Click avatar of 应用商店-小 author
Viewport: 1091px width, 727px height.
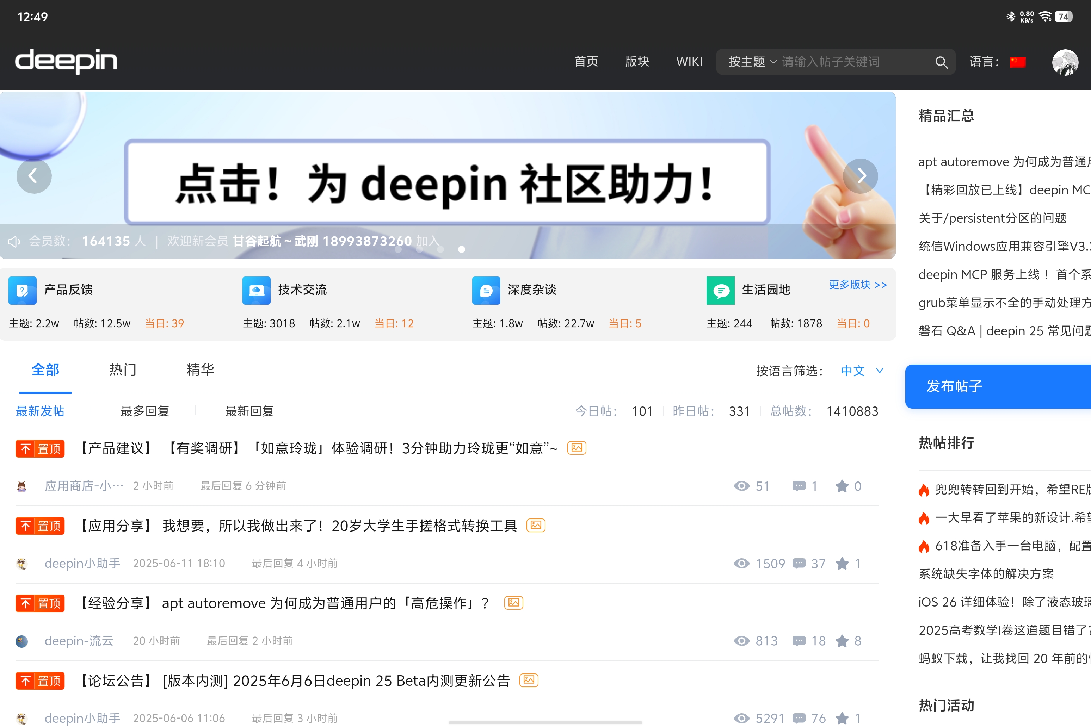coord(22,486)
